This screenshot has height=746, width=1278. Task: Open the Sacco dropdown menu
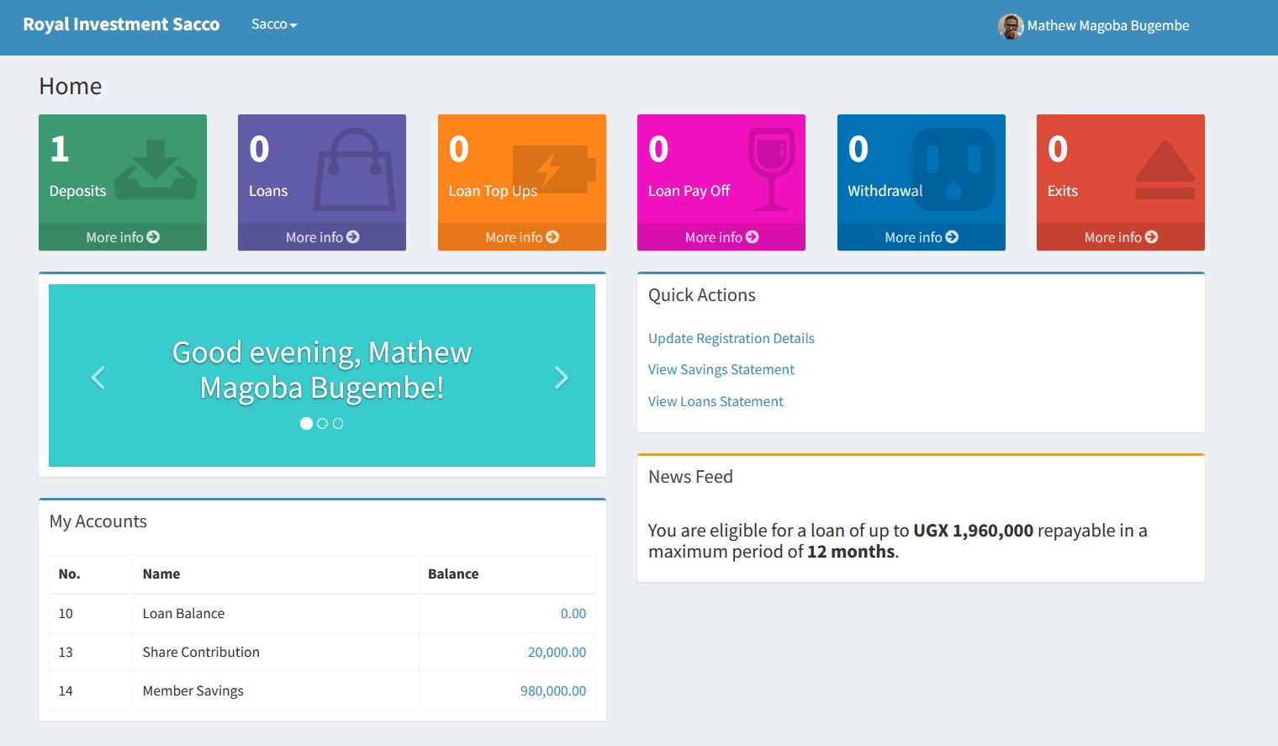tap(274, 24)
